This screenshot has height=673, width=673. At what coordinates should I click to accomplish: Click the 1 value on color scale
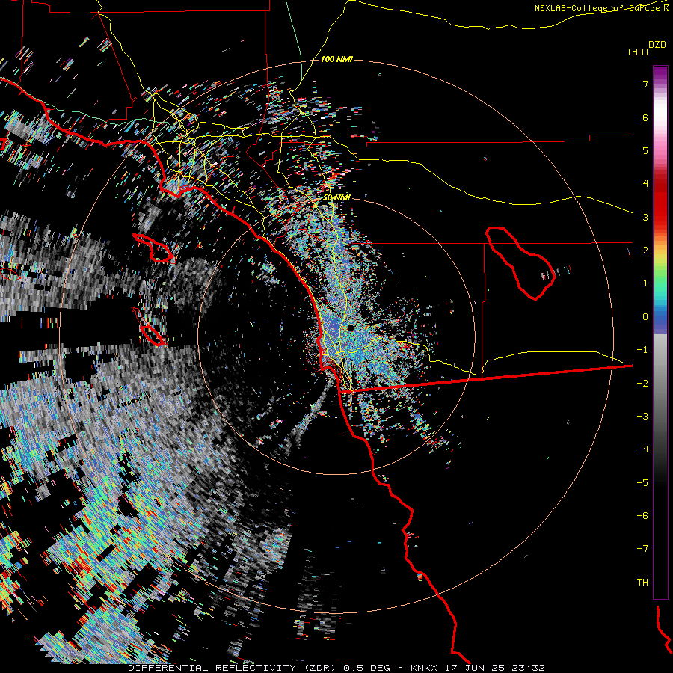click(x=645, y=283)
